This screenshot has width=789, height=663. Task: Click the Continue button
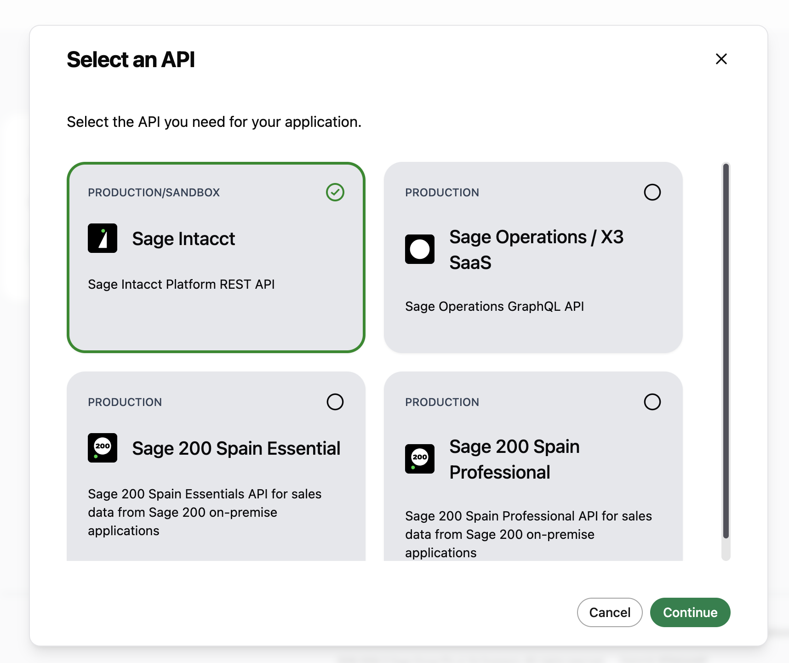coord(690,612)
